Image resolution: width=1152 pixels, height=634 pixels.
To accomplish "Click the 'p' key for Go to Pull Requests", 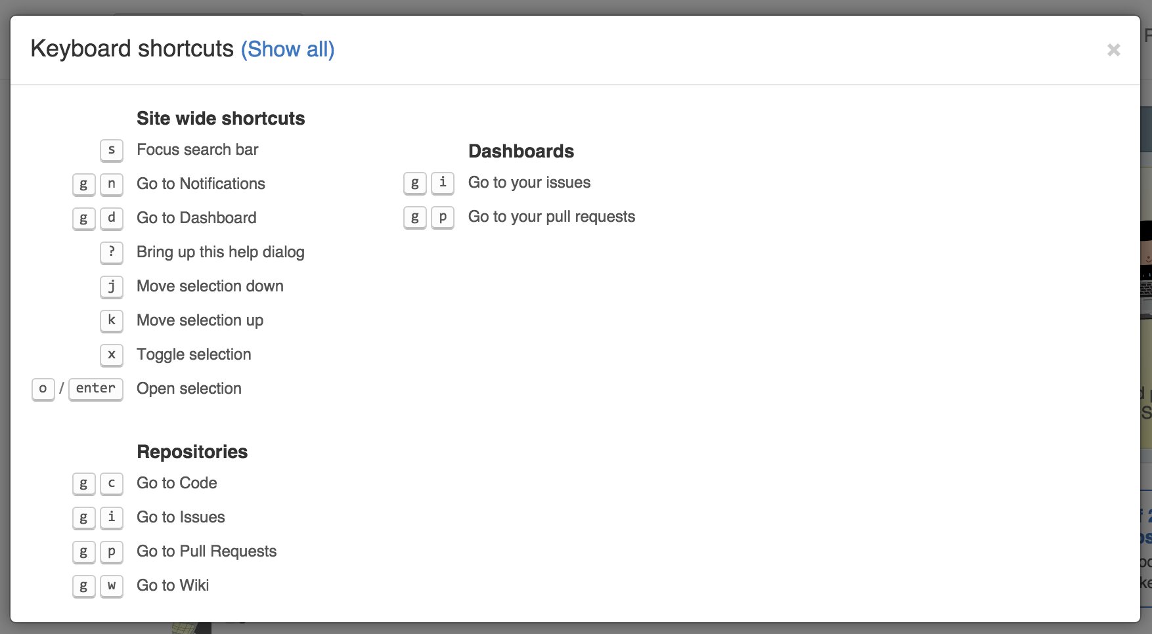I will pos(112,552).
